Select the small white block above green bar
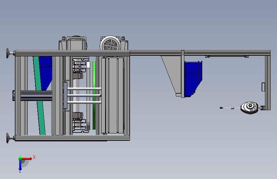 click(x=88, y=65)
